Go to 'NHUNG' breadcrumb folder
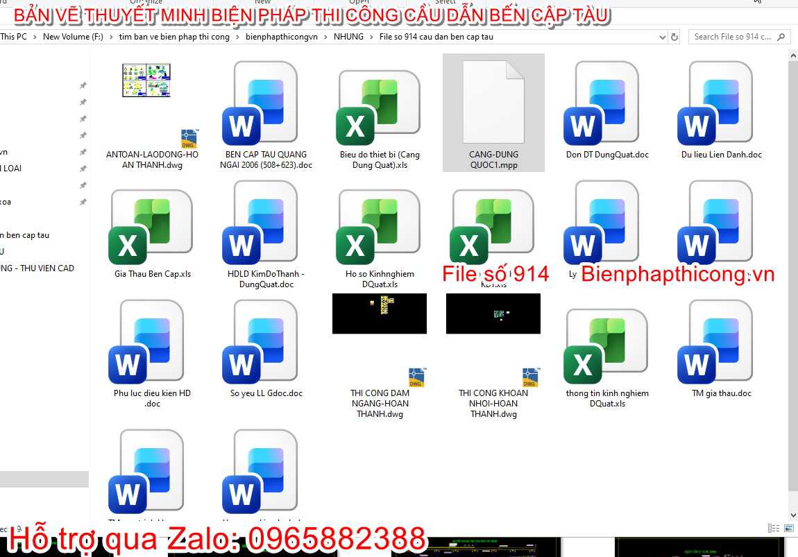 point(348,37)
